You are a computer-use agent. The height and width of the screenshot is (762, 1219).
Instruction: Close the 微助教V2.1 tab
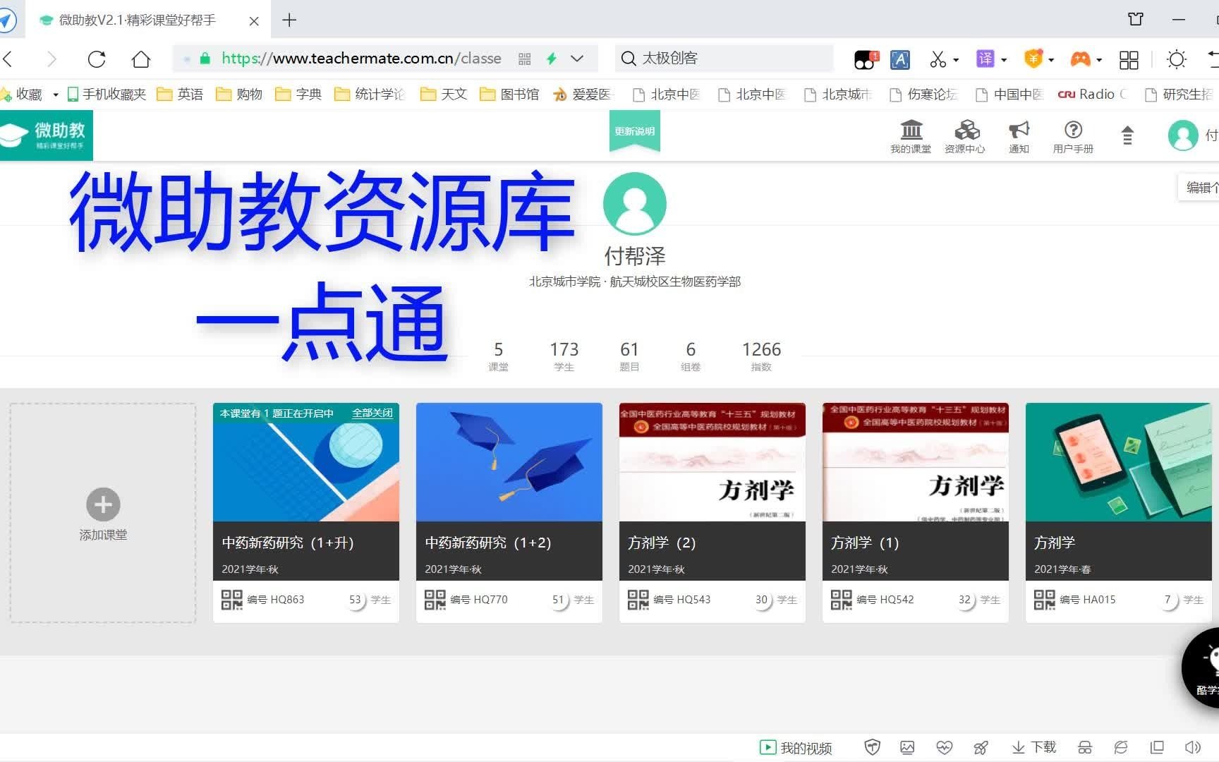pos(254,21)
